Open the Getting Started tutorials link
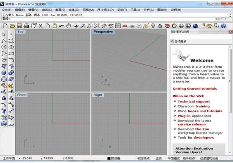This screenshot has width=233, height=163. (x=195, y=89)
